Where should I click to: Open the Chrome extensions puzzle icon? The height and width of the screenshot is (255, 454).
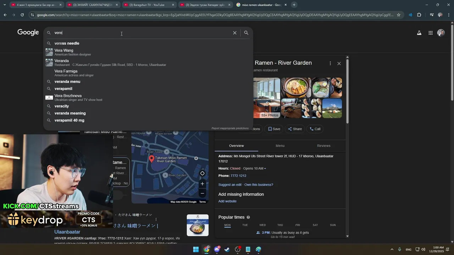coord(419,15)
